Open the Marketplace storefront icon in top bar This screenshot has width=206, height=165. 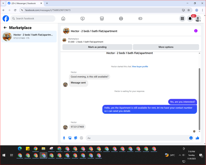[102, 19]
